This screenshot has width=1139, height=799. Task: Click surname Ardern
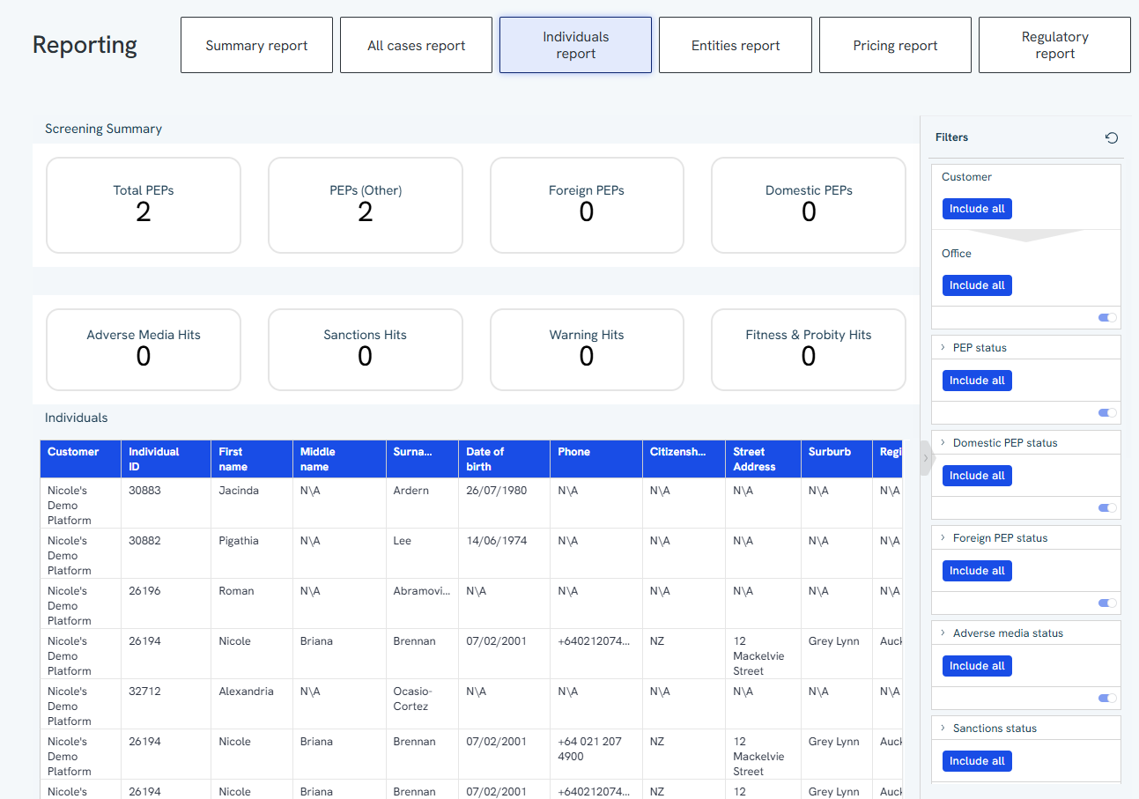coord(411,491)
